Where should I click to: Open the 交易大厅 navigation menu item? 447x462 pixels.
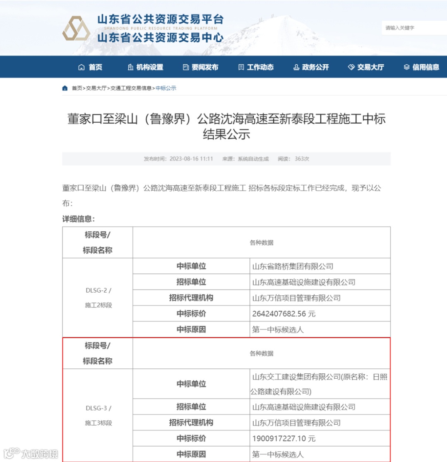tap(366, 67)
